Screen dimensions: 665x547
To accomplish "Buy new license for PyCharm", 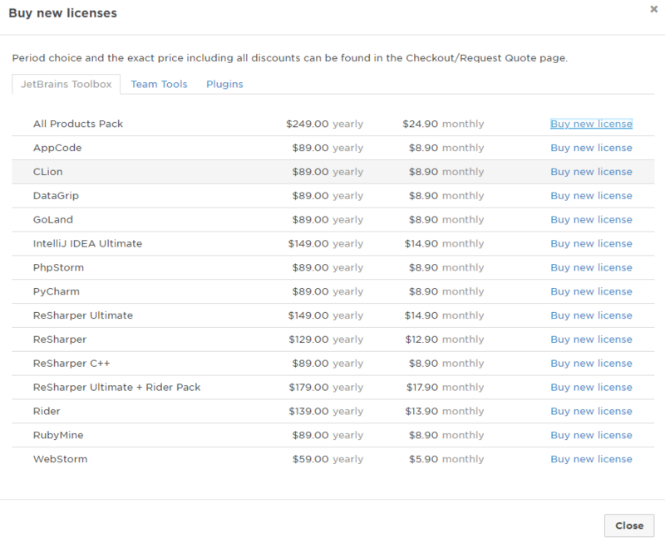I will pyautogui.click(x=591, y=291).
